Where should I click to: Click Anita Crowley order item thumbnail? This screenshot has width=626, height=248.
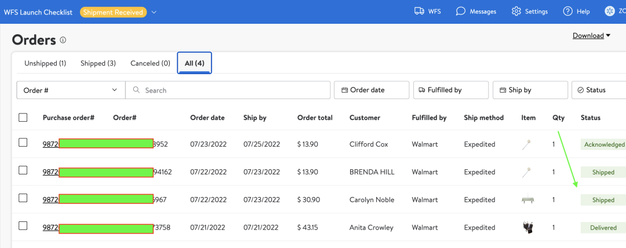click(527, 228)
